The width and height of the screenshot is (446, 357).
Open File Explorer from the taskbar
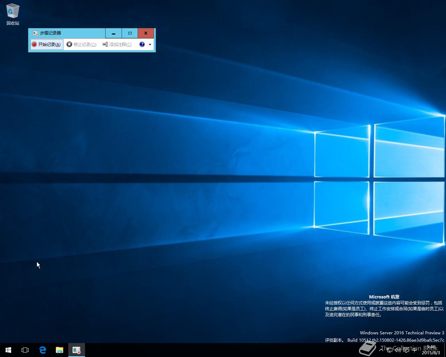60,350
